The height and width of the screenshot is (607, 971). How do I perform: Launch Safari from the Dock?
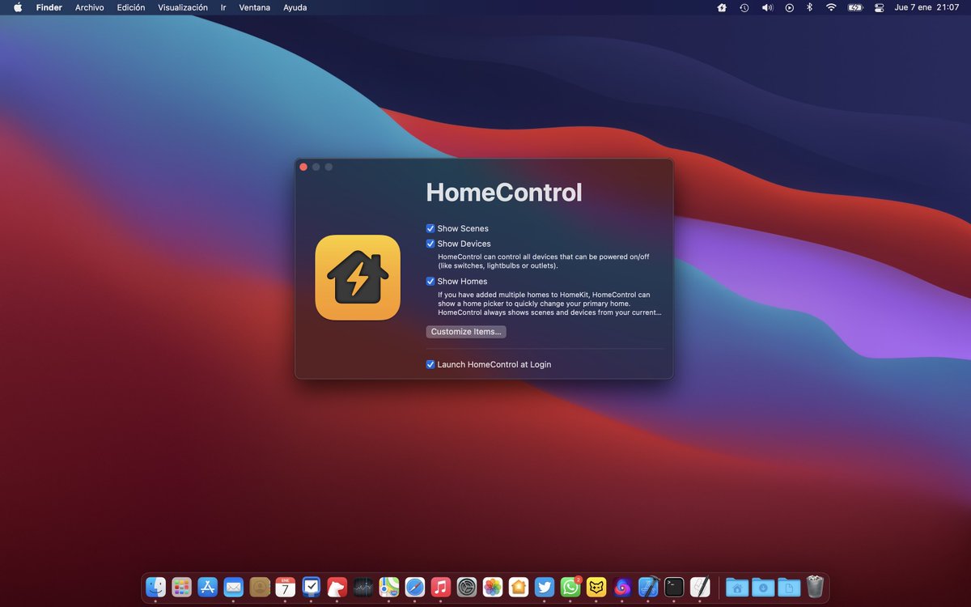click(x=415, y=587)
